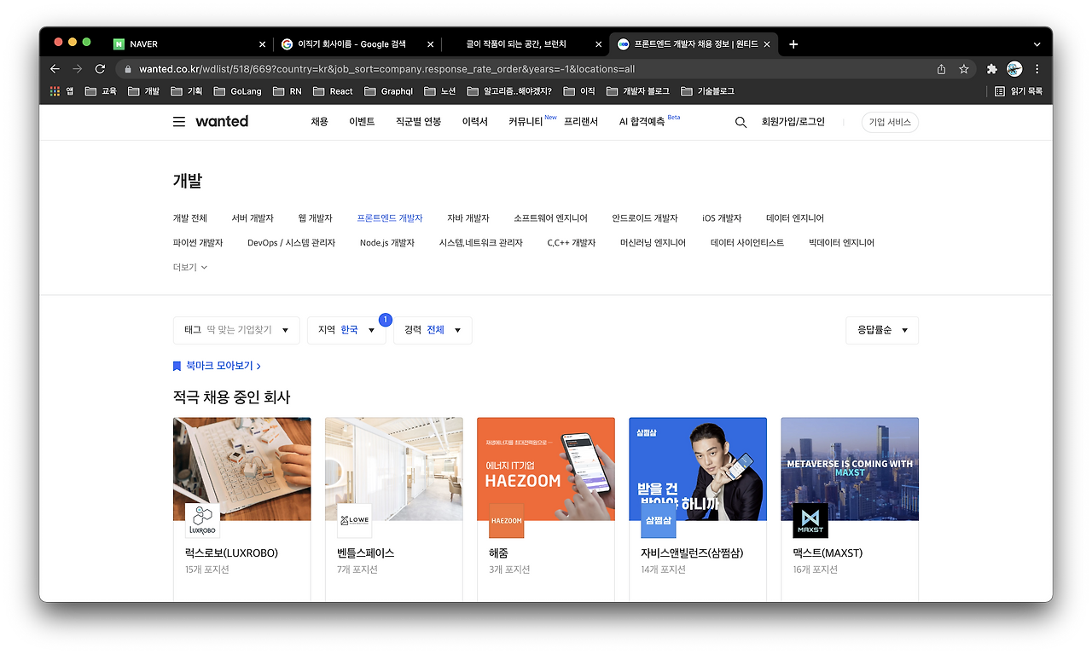
Task: Click the Chrome profile avatar
Action: [1014, 69]
